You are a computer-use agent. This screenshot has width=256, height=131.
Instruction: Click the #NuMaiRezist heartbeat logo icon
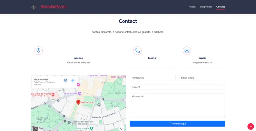[x=34, y=7]
